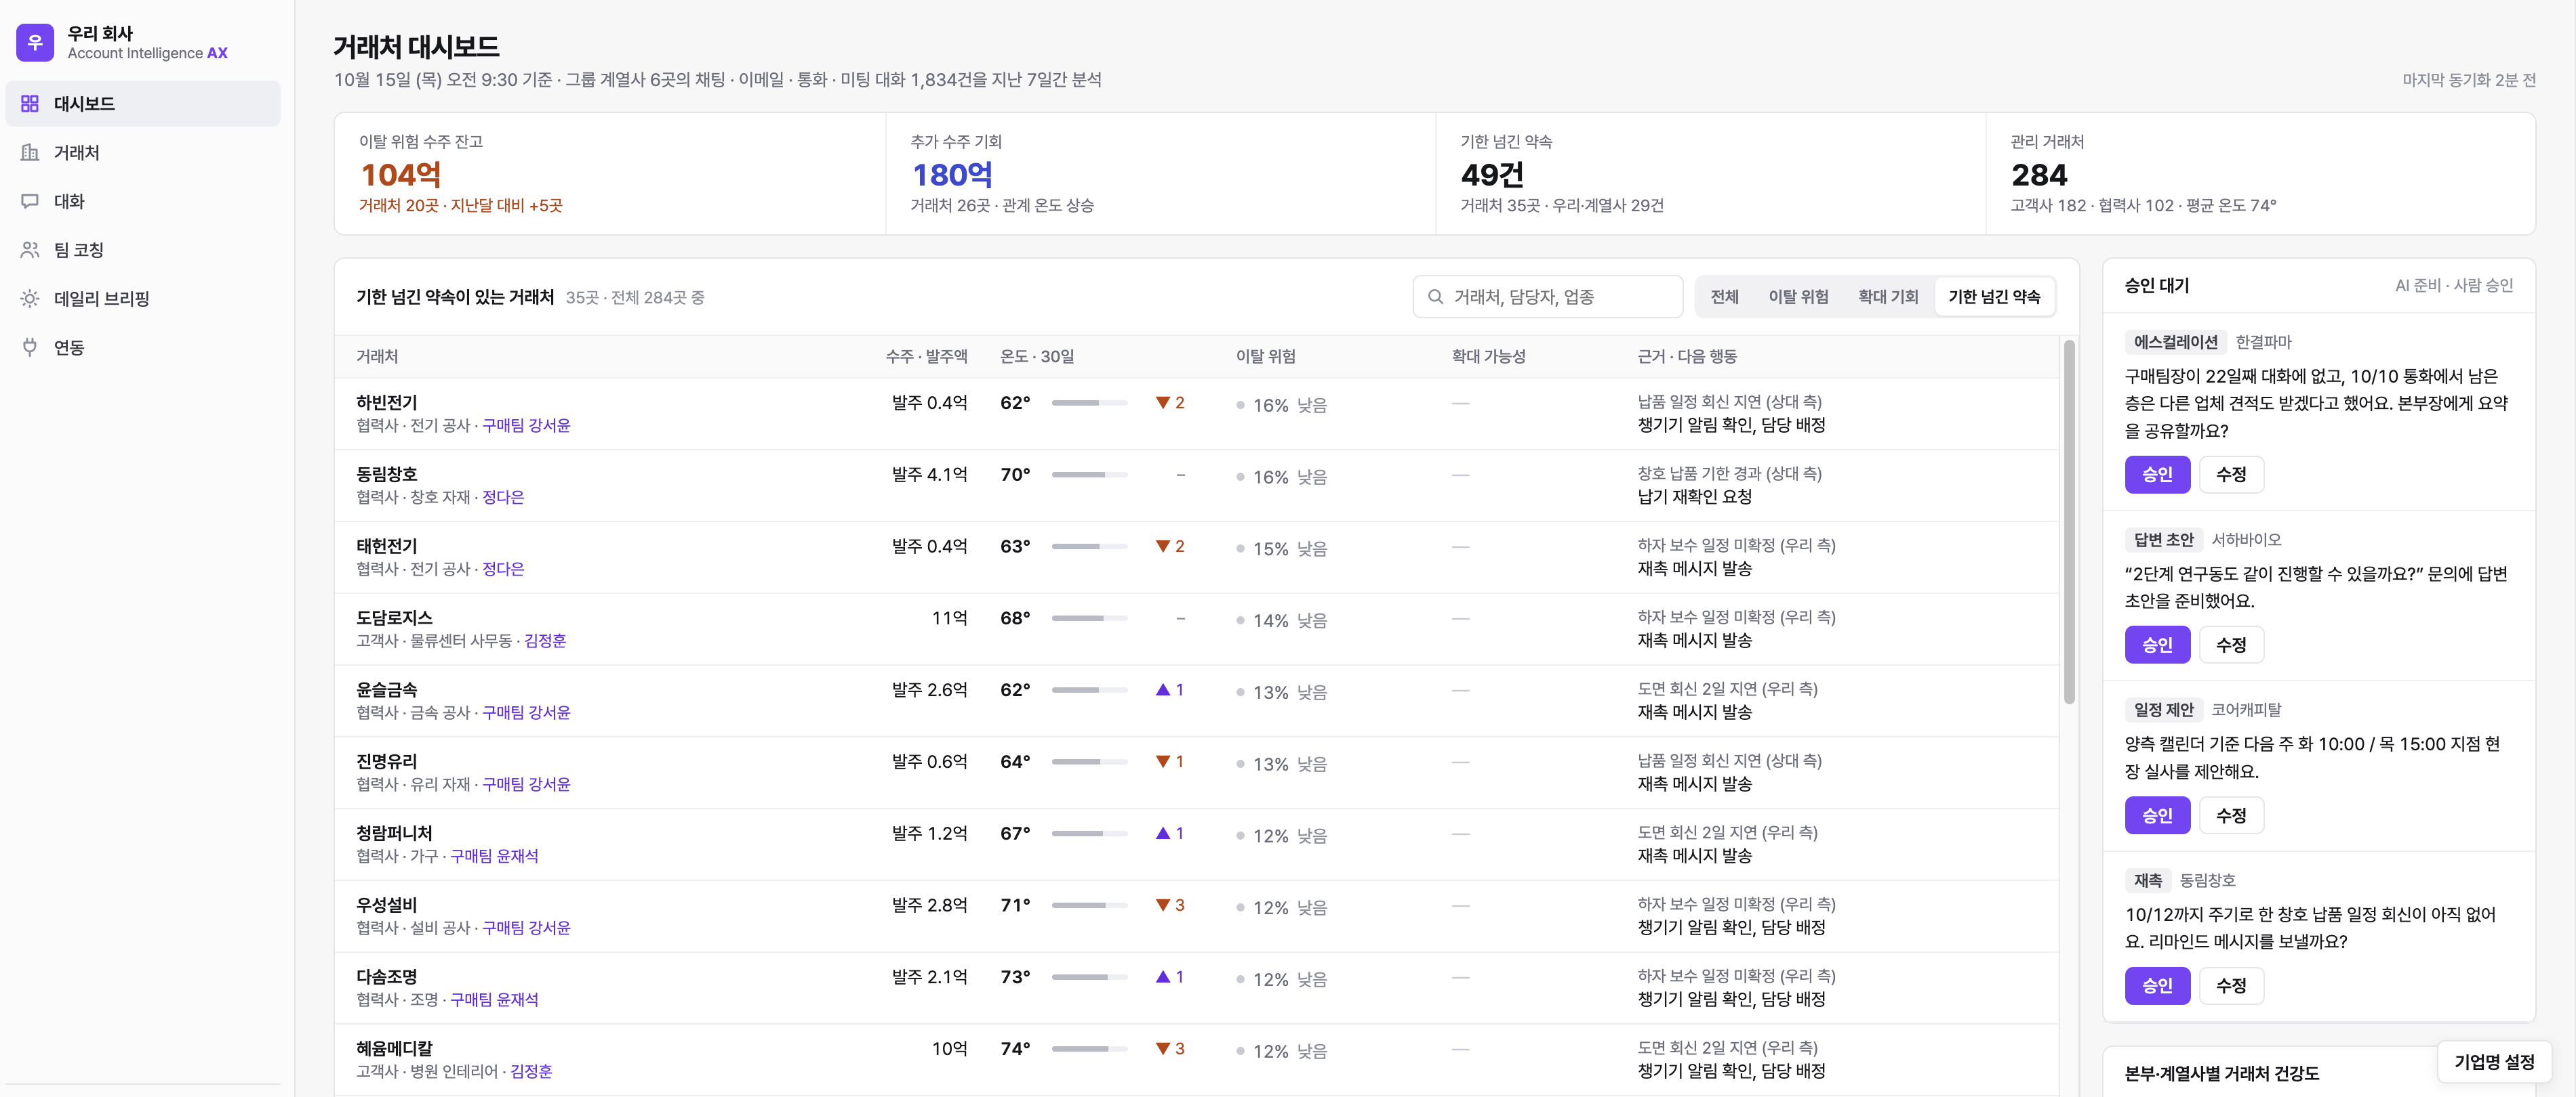The image size is (2576, 1097).
Task: Open the 윤슬금속 account row name
Action: 387,689
